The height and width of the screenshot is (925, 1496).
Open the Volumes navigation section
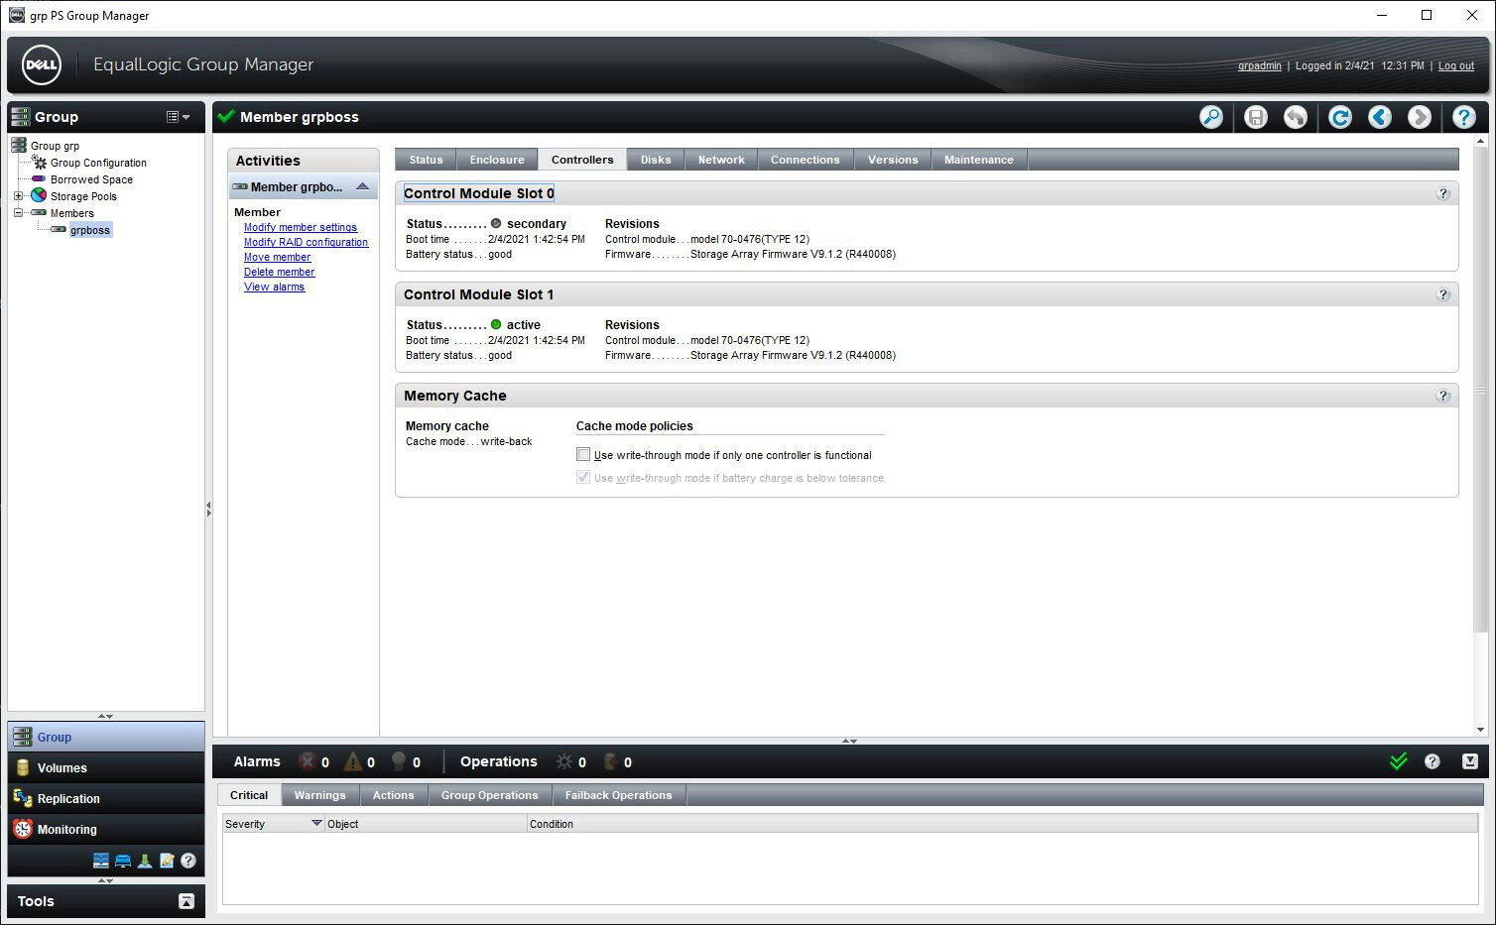tap(106, 767)
